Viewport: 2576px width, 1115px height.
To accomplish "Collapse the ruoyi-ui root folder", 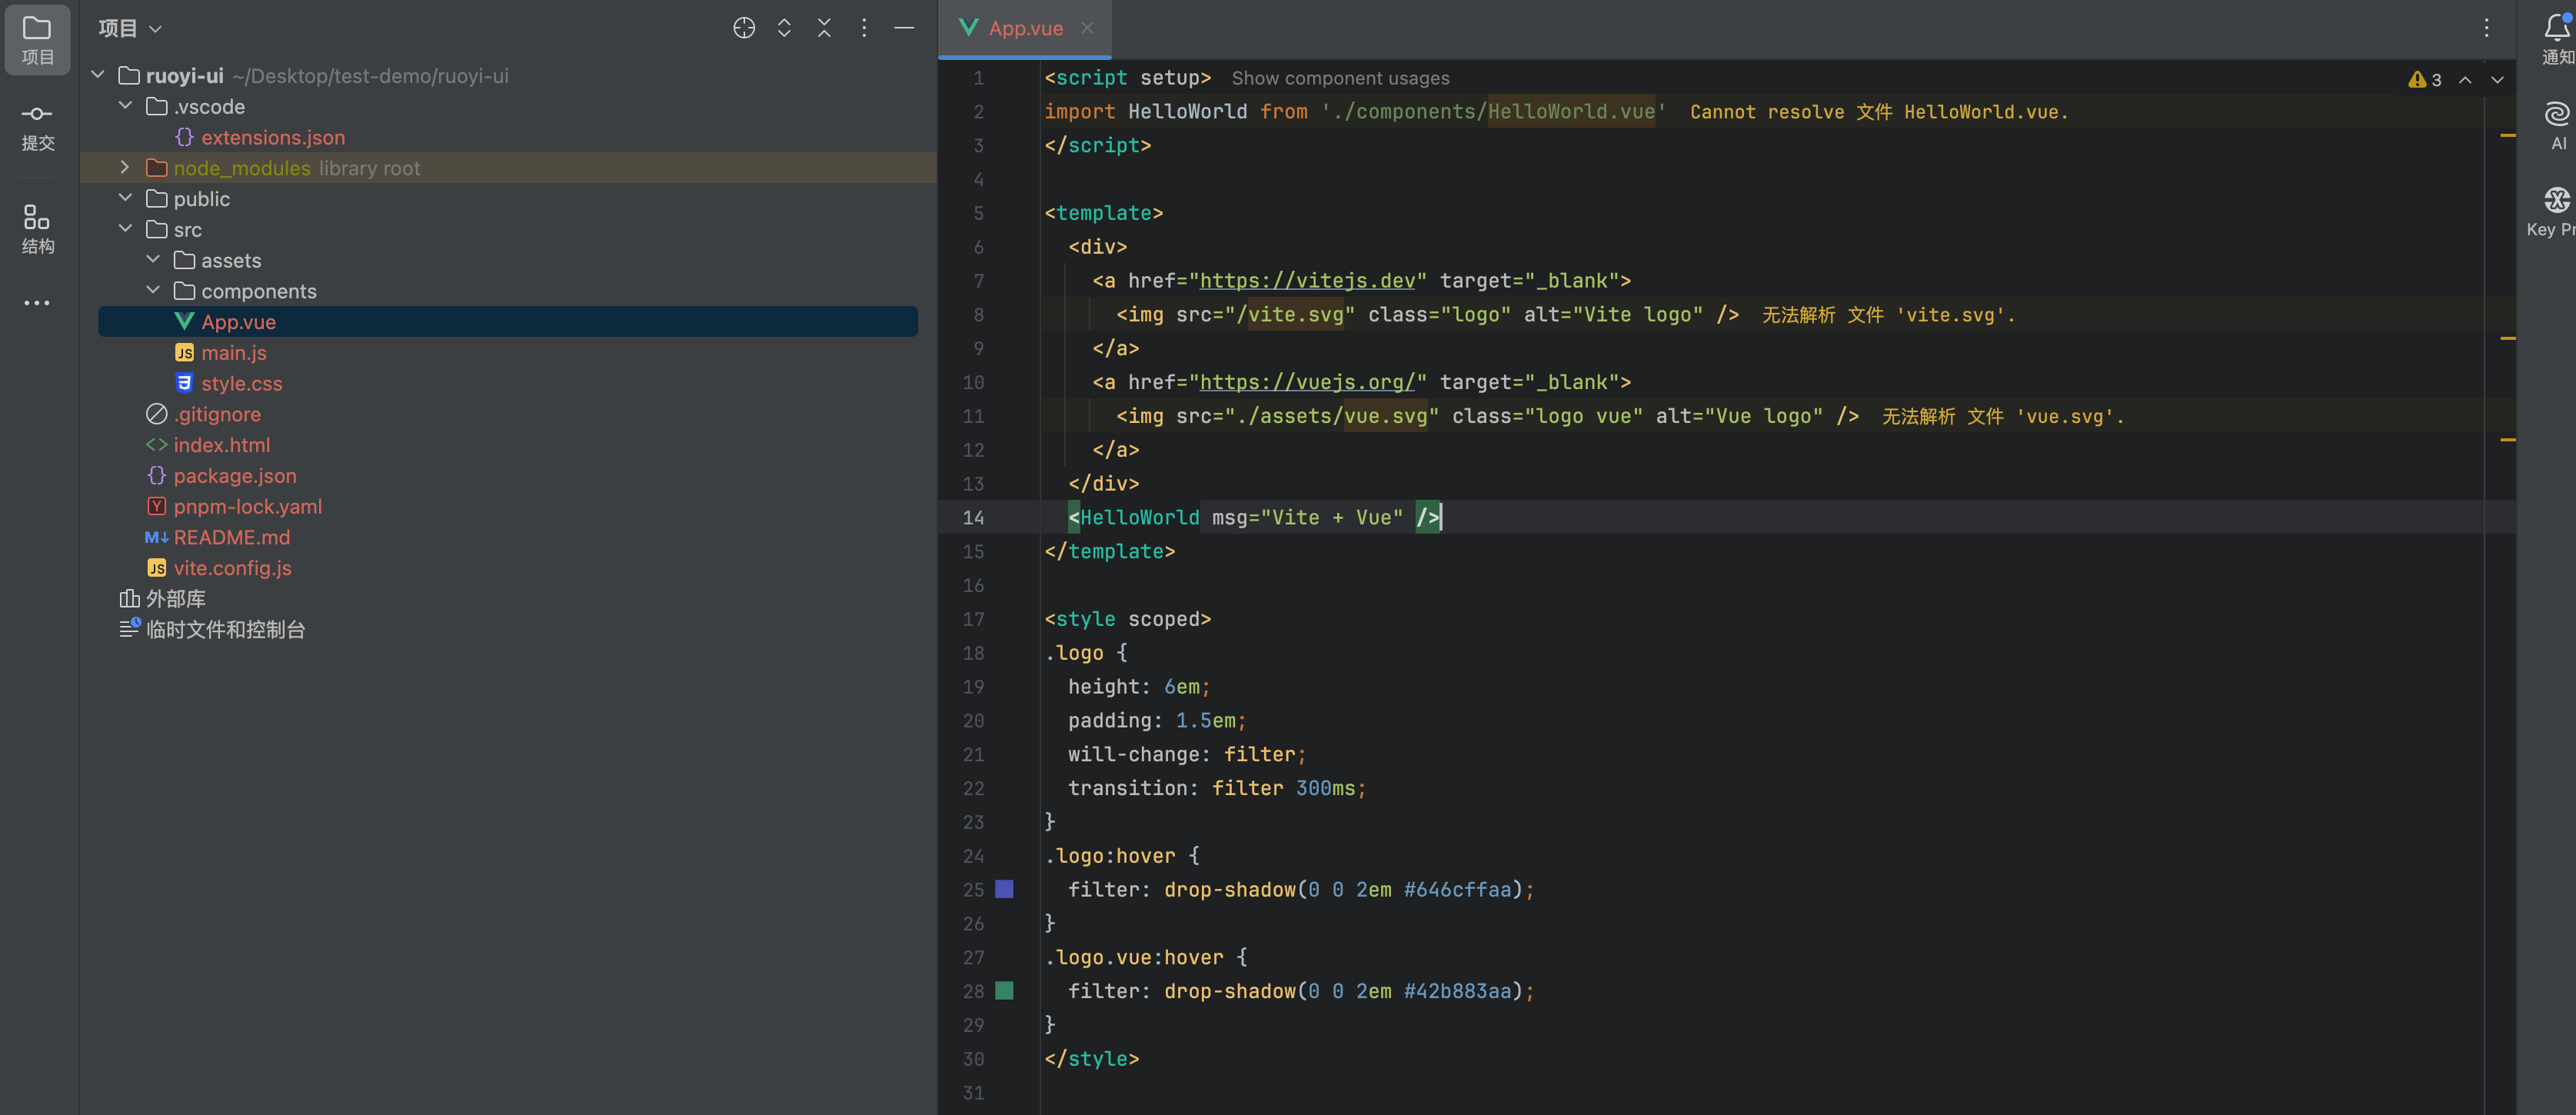I will pyautogui.click(x=98, y=75).
